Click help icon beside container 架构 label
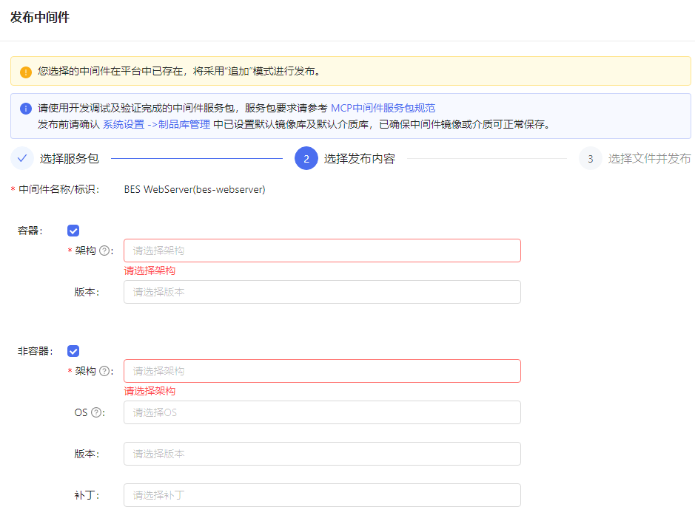695x521 pixels. 104,251
